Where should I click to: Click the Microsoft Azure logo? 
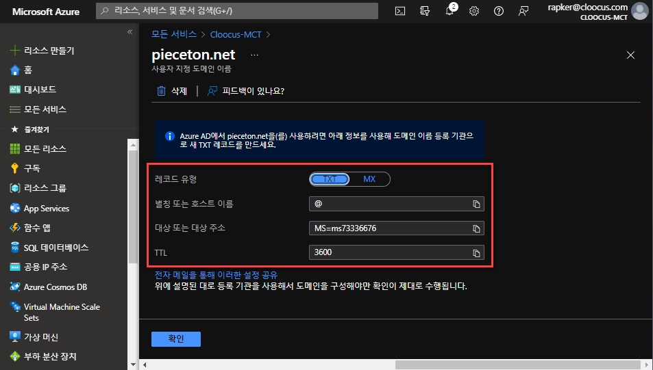point(46,12)
